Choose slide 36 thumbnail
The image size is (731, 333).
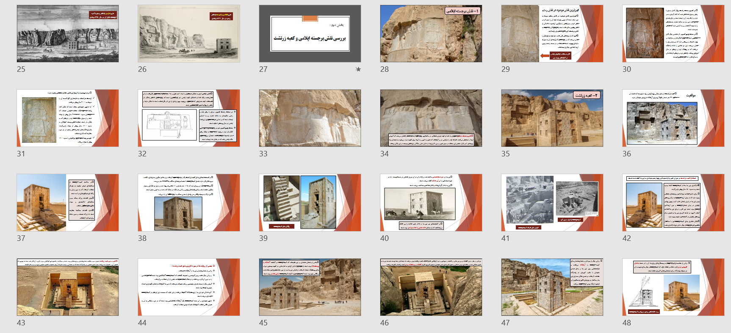click(673, 118)
